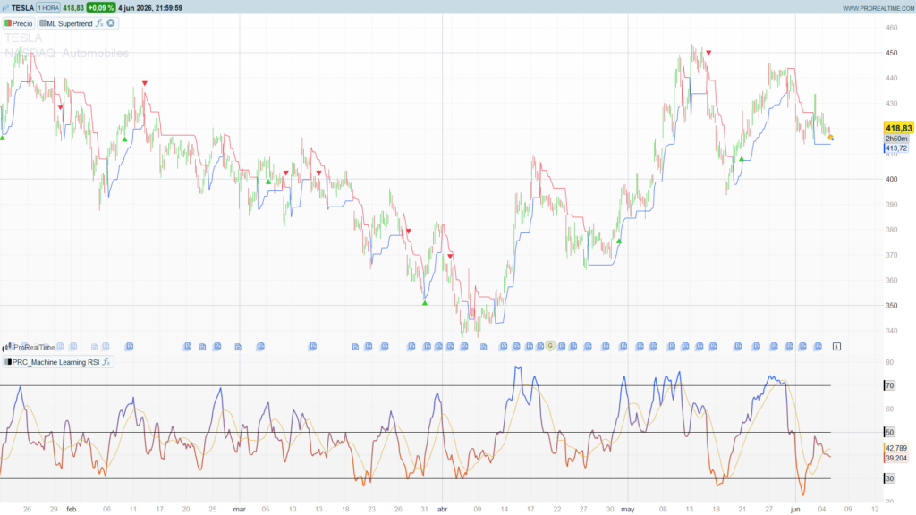This screenshot has height=515, width=916.
Task: Click the ProRealTime candlestick logo
Action: 7,347
